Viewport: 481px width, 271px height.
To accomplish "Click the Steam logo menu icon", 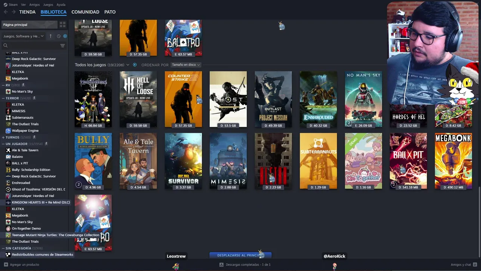I will tap(5, 5).
